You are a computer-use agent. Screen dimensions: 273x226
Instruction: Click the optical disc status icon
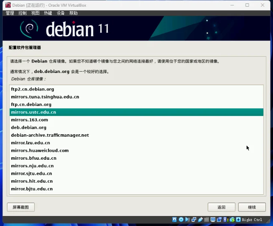coord(181,220)
